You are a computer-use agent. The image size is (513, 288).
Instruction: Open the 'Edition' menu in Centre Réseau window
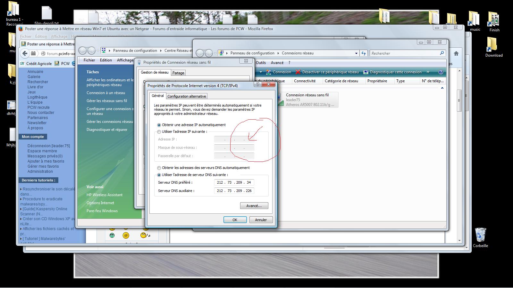tap(106, 60)
